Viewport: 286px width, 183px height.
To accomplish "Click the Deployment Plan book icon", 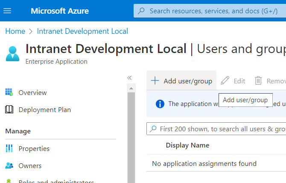I will coord(9,109).
